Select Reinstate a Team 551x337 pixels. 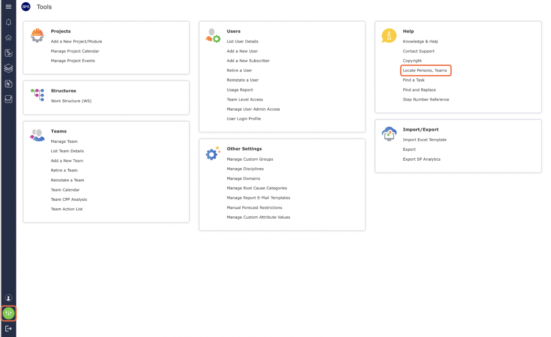(x=67, y=180)
